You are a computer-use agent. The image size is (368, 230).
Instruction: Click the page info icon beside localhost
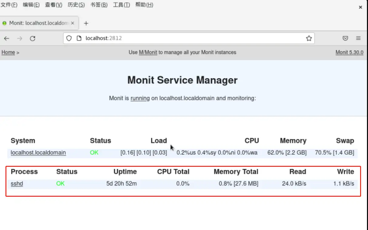[x=79, y=38]
